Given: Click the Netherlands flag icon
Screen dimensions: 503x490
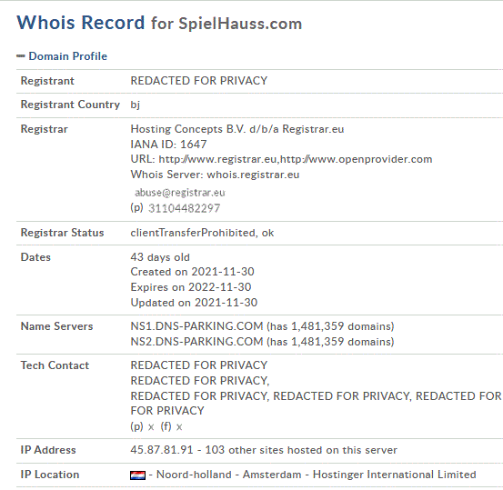Looking at the screenshot, I should point(137,475).
